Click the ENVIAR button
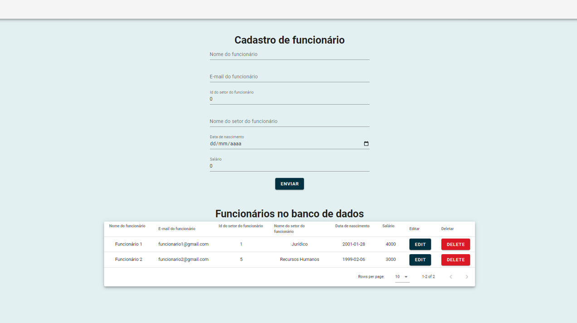 (x=289, y=184)
